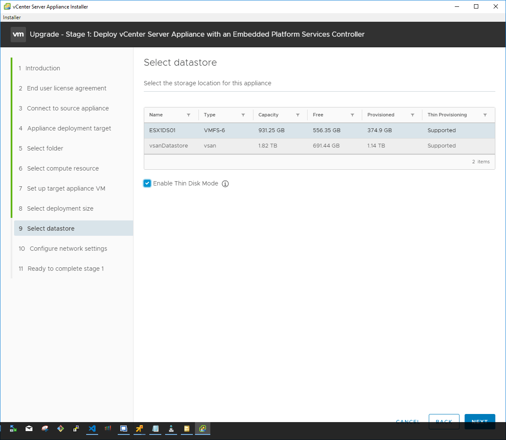Open the WinSCP lock-arrows taskbar icon
The image size is (506, 440).
[13, 428]
